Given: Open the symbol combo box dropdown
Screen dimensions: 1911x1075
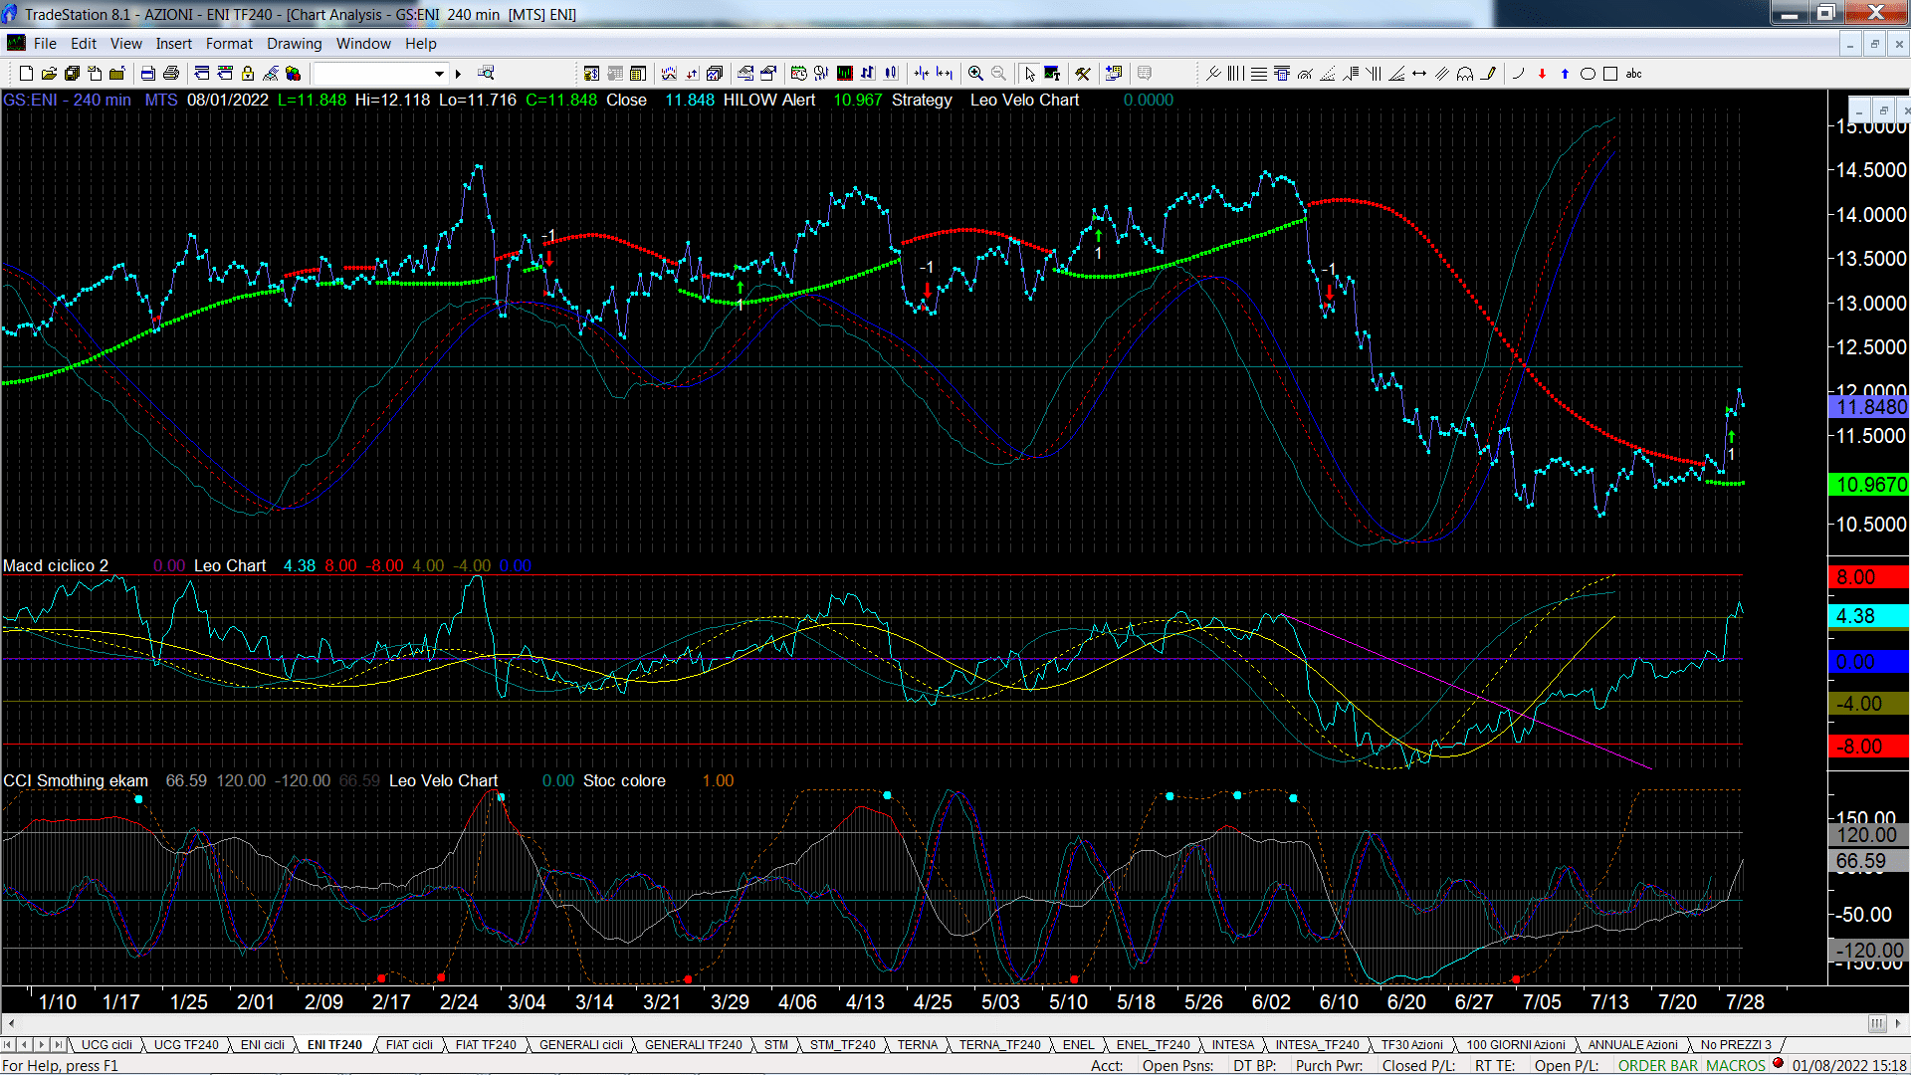Looking at the screenshot, I should [x=439, y=74].
